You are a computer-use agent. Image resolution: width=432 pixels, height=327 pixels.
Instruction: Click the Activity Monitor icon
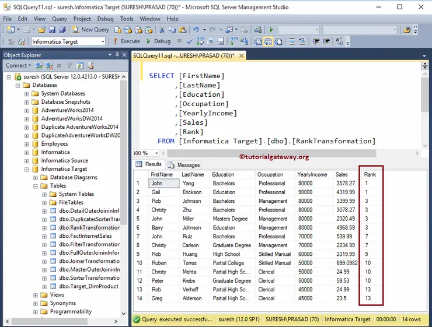[x=257, y=30]
